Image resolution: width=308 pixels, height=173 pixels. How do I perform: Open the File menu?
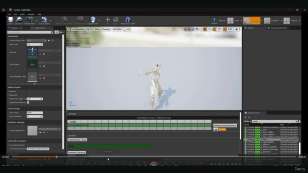[9, 14]
